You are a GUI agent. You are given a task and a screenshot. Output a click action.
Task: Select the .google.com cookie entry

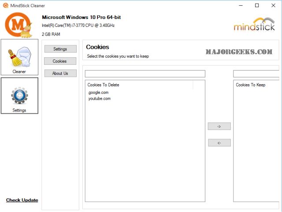click(x=98, y=93)
